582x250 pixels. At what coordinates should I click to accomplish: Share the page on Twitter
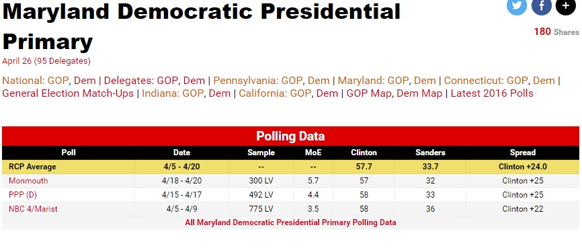point(517,5)
